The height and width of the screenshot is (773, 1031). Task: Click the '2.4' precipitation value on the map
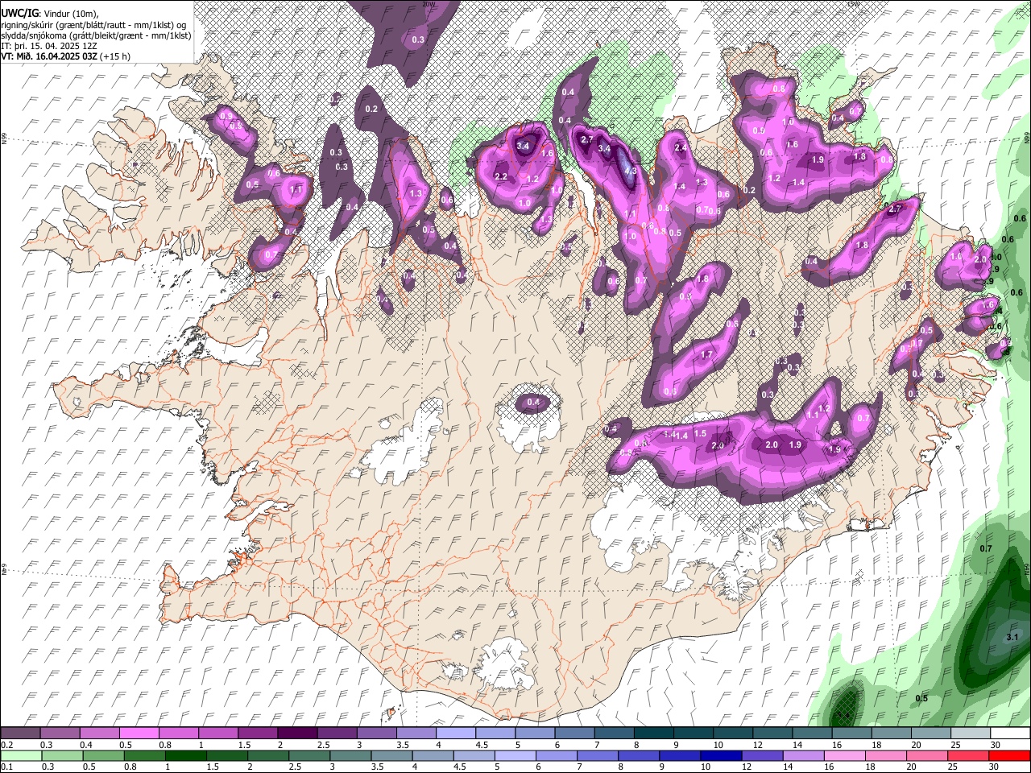click(681, 148)
